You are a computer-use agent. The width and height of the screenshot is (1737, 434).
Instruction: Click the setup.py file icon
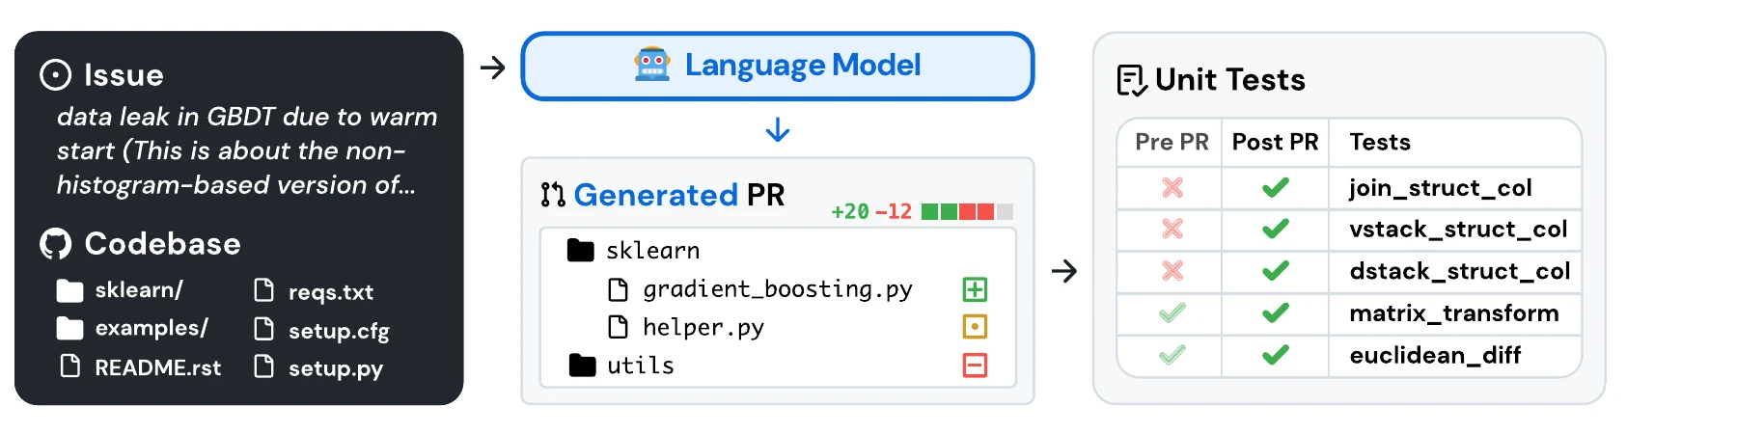263,366
